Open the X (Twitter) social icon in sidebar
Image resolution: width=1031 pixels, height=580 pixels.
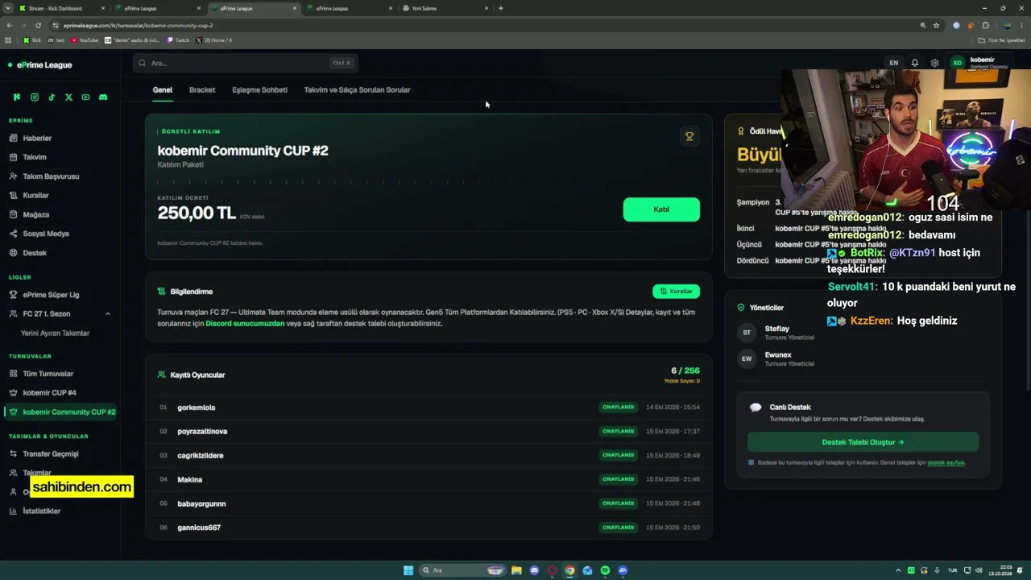tap(68, 97)
